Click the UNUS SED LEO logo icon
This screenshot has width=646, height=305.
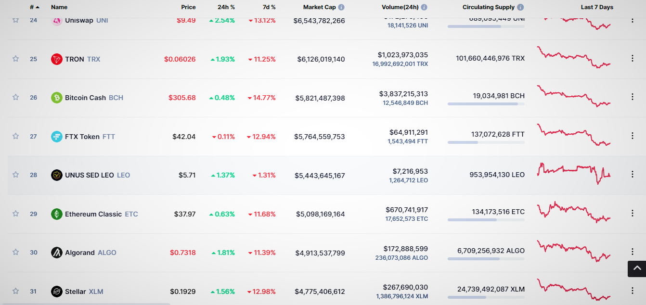pos(57,175)
